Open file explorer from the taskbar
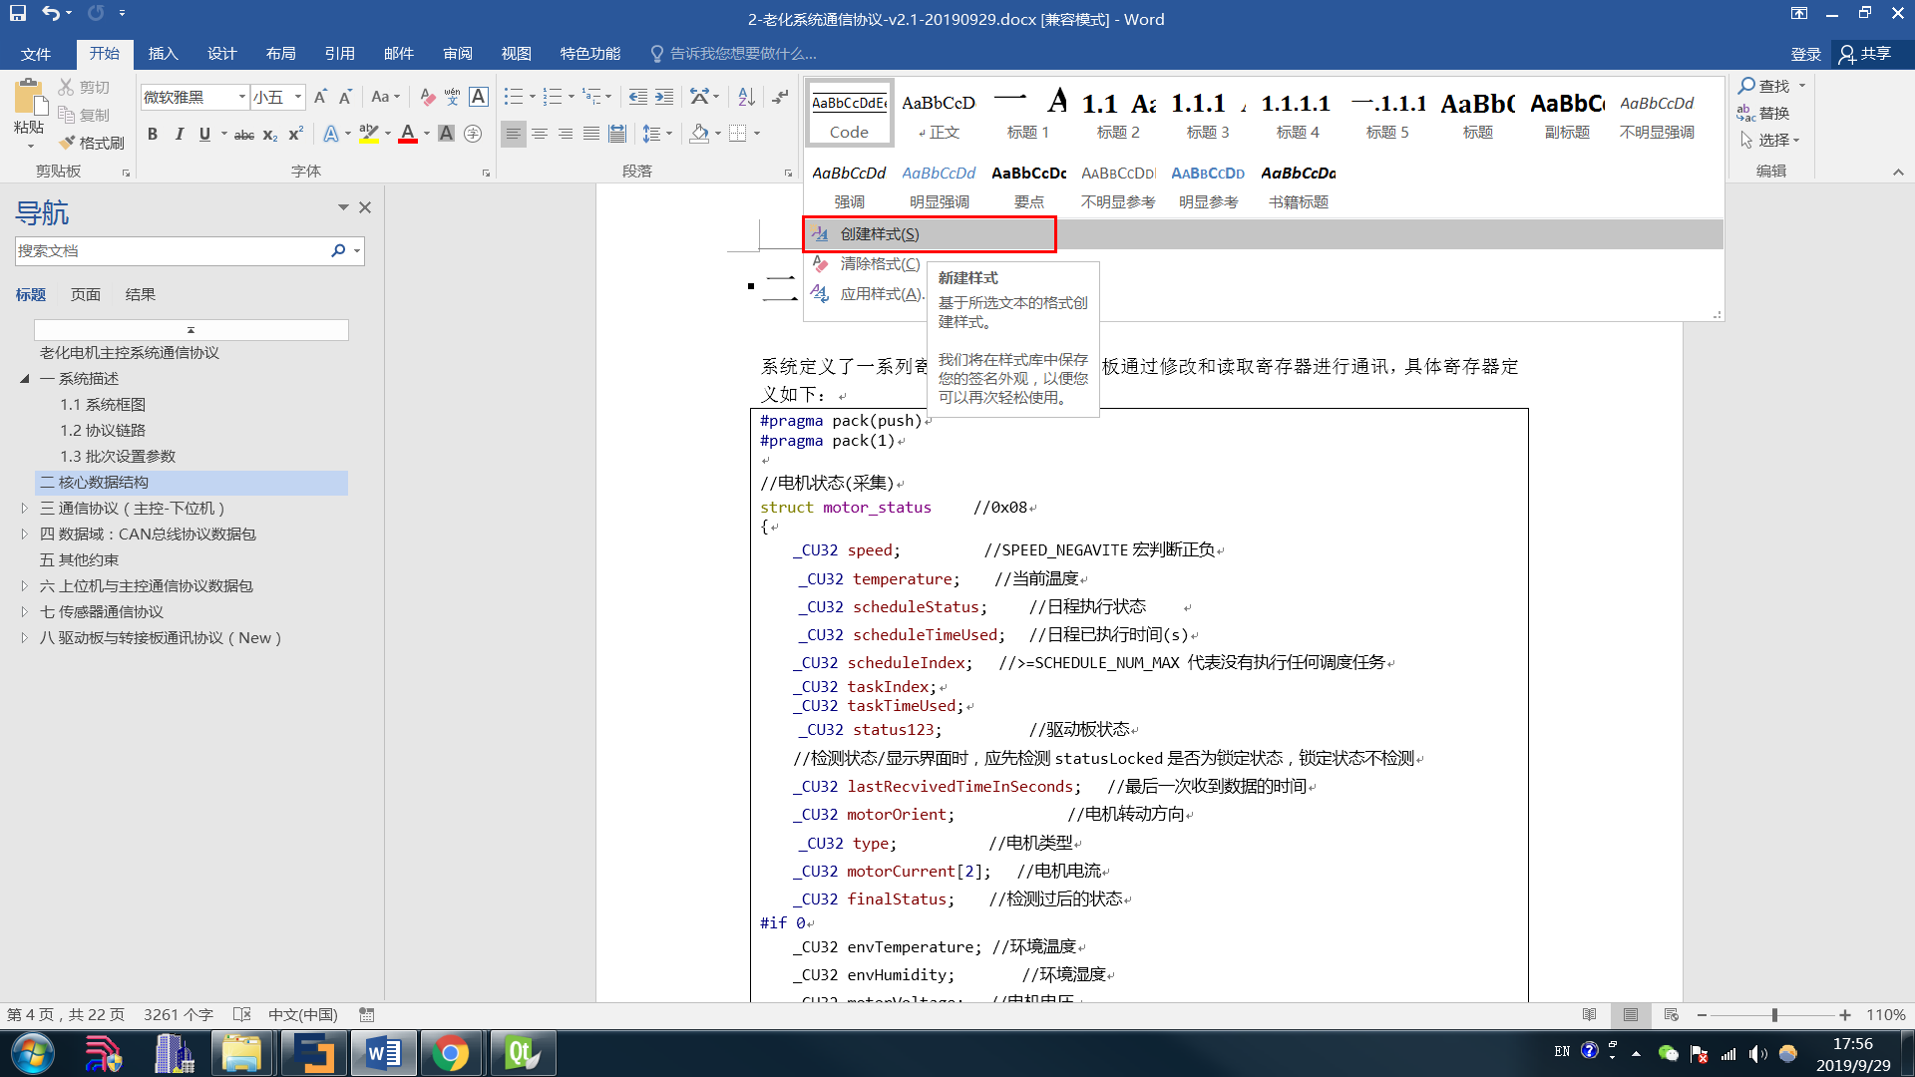 point(241,1053)
